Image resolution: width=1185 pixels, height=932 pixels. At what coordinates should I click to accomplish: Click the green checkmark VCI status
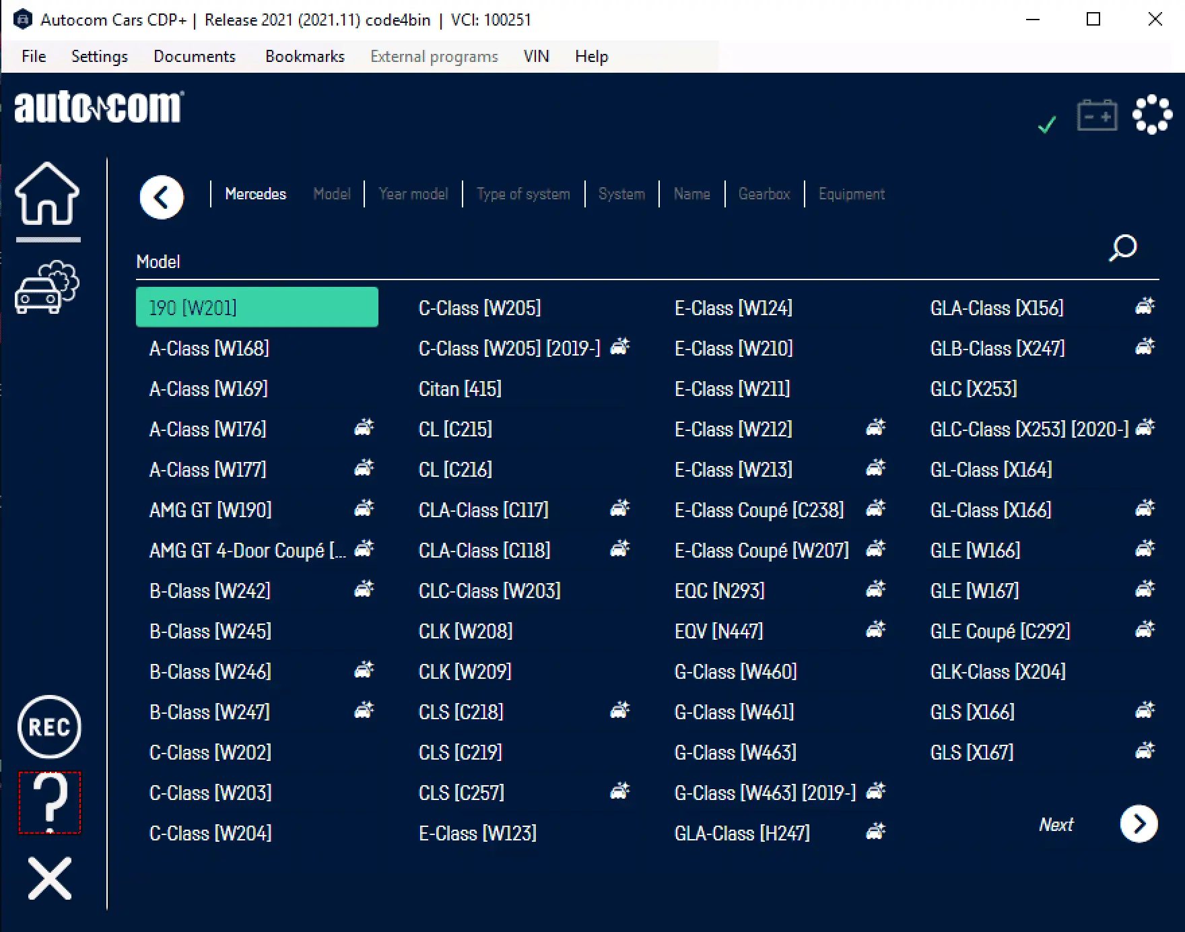point(1047,125)
